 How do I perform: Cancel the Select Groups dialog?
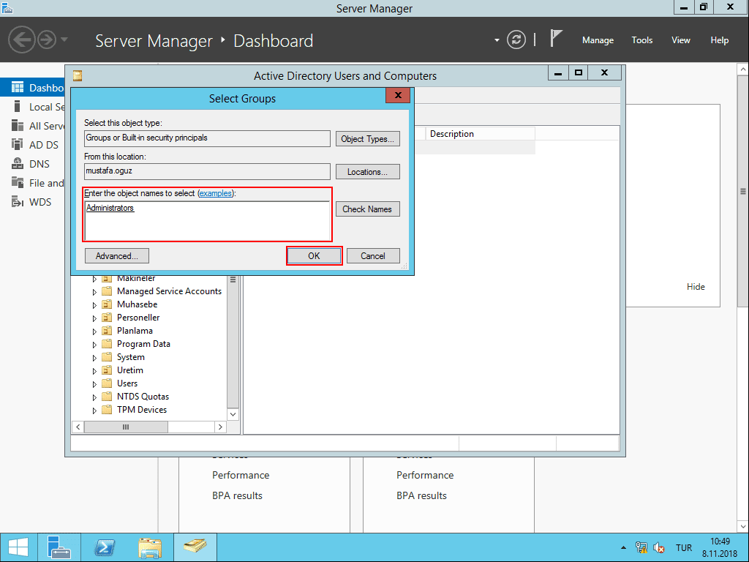tap(373, 256)
